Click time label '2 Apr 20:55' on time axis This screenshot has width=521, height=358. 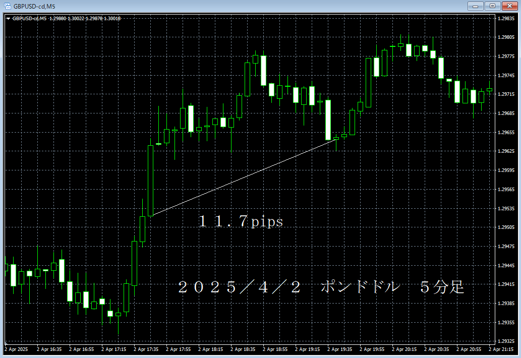469,349
